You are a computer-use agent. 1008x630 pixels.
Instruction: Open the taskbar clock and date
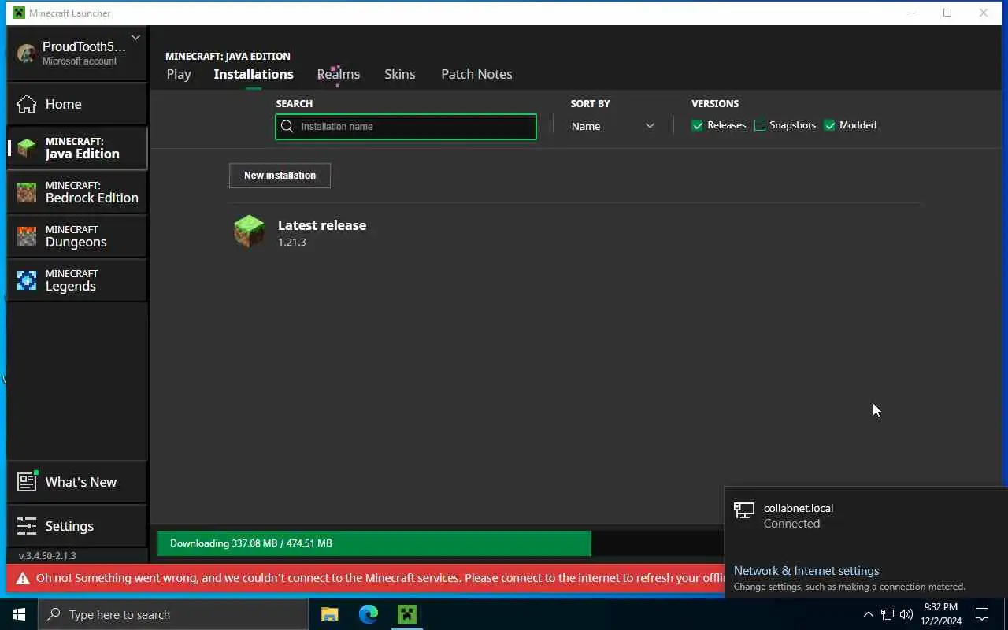tap(941, 614)
